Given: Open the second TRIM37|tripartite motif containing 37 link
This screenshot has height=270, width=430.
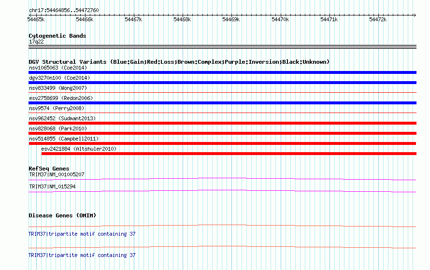Looking at the screenshot, I should (x=82, y=255).
